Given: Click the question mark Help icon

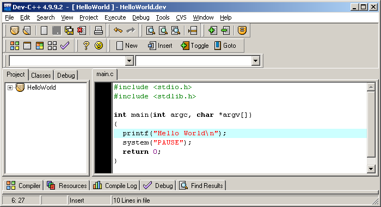Looking at the screenshot, I should [86, 46].
